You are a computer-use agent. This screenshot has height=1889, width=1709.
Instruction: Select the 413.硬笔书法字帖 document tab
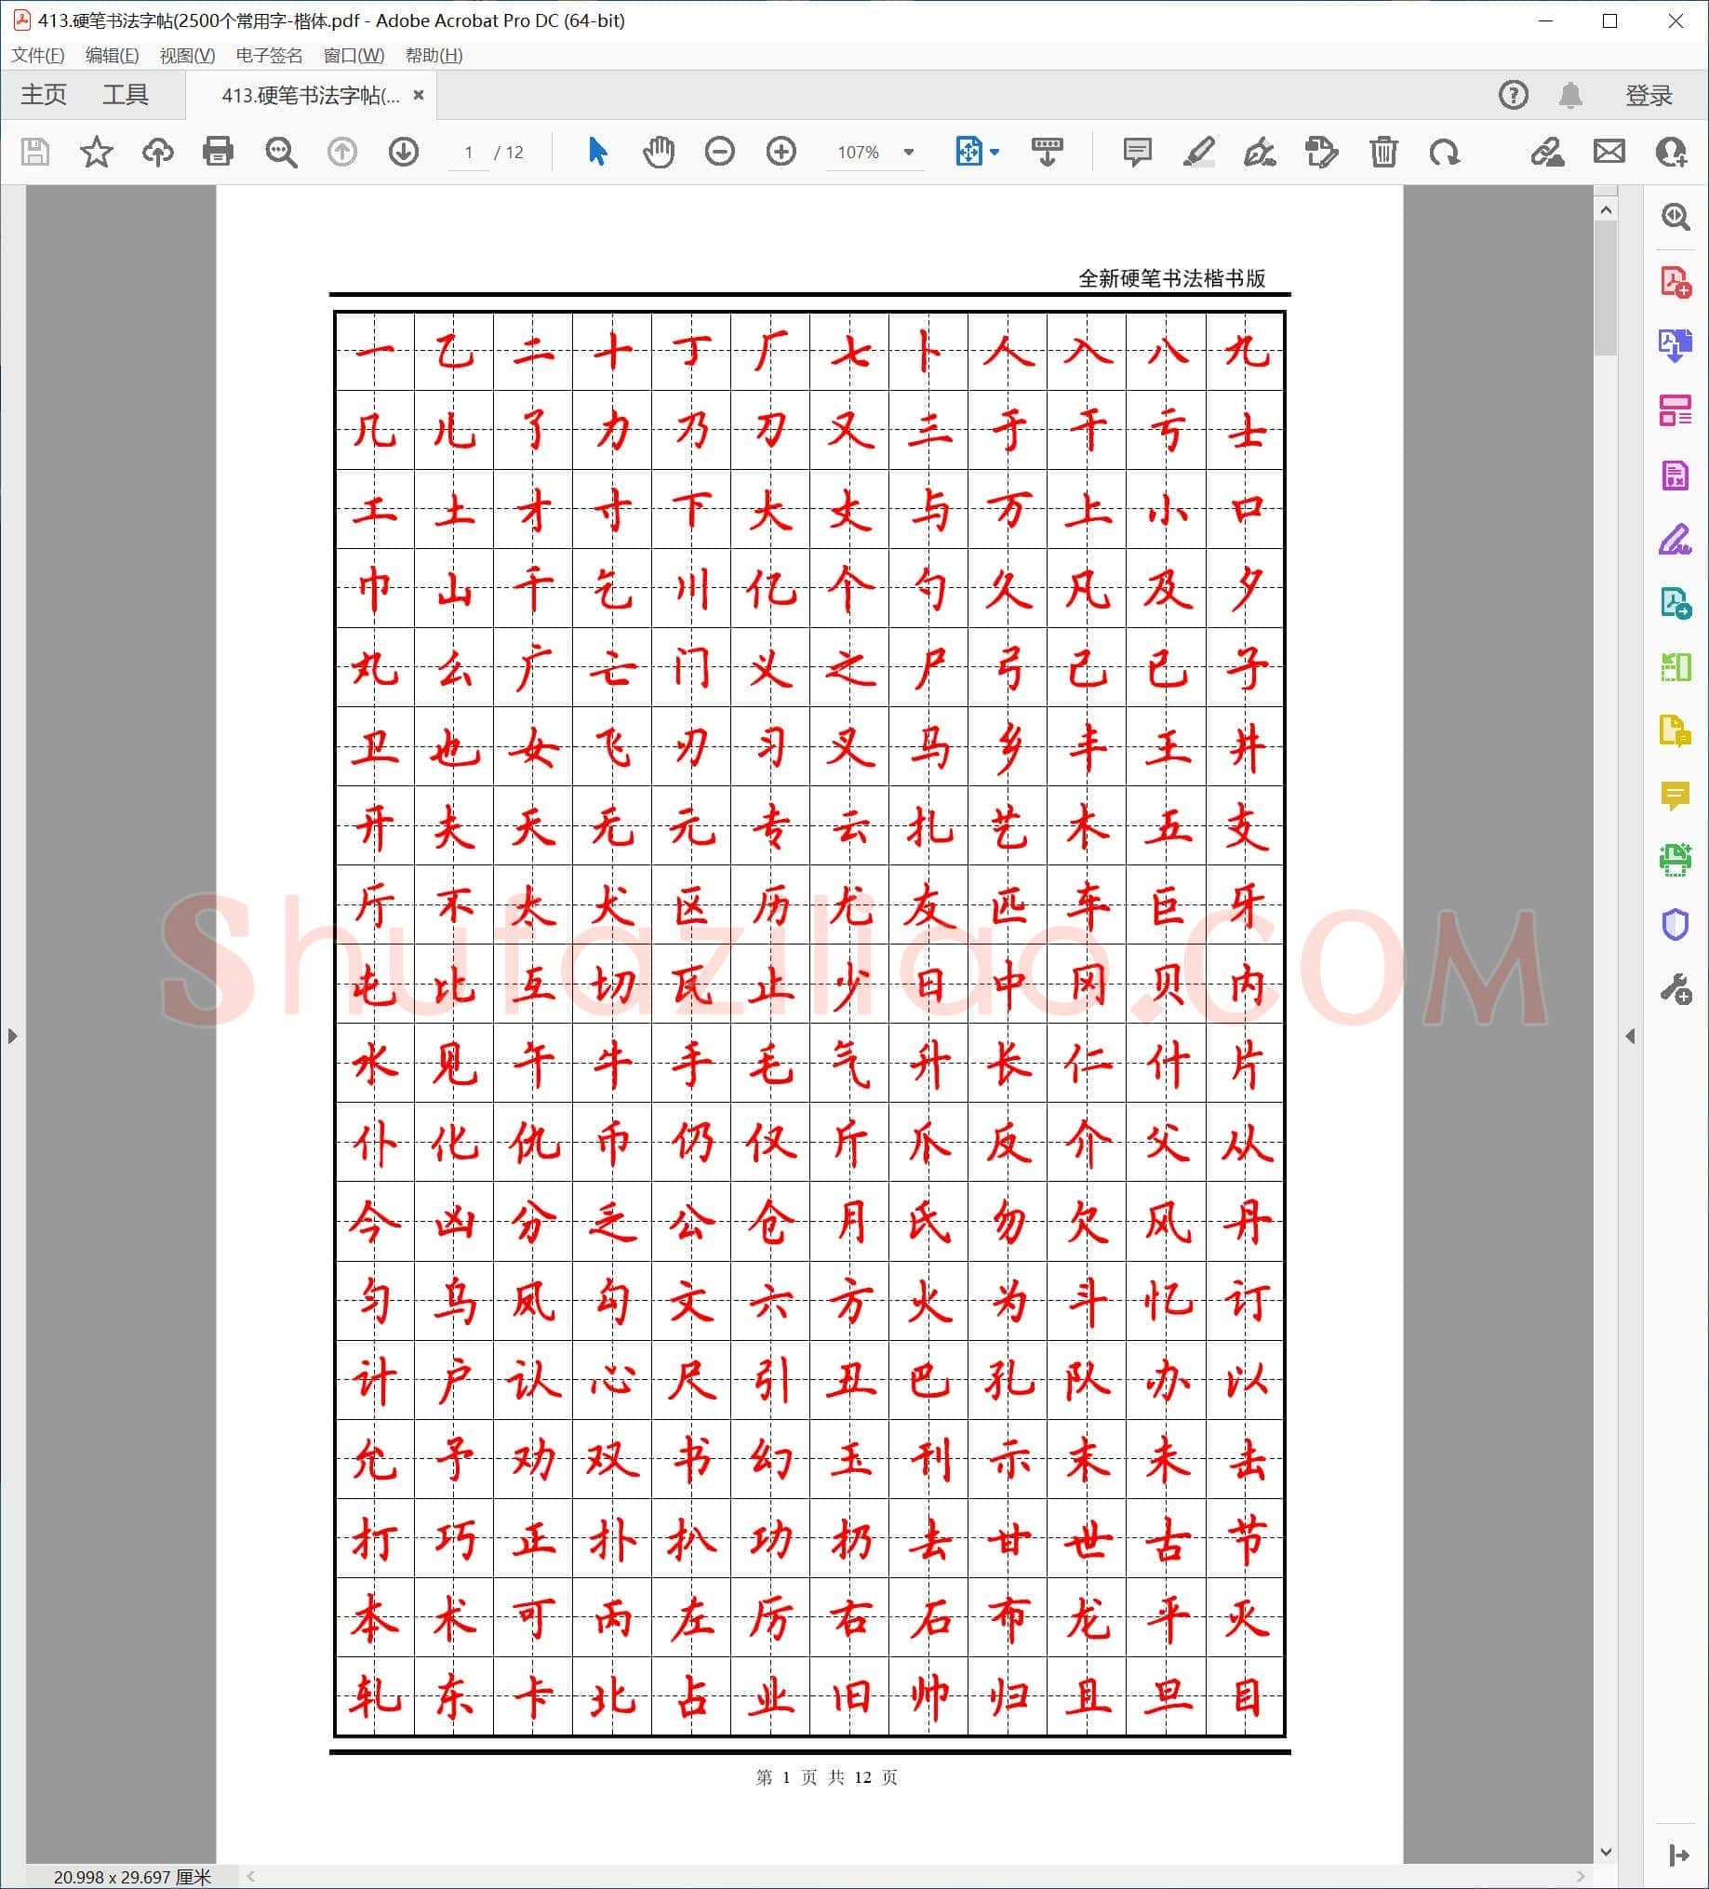pyautogui.click(x=310, y=96)
